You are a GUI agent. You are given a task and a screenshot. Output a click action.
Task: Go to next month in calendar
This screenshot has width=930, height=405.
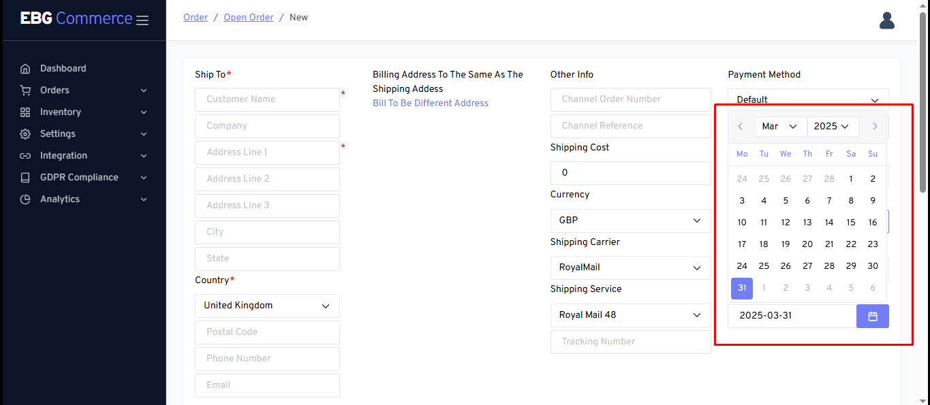point(875,127)
